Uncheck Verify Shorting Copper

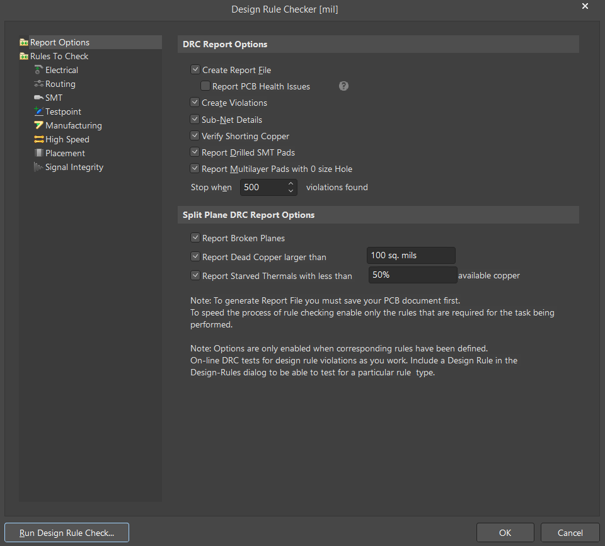195,136
